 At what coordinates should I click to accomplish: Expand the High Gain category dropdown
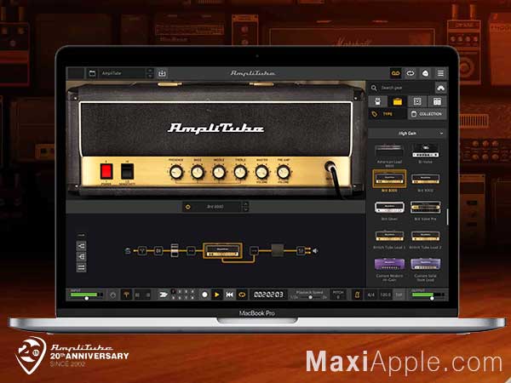(407, 134)
